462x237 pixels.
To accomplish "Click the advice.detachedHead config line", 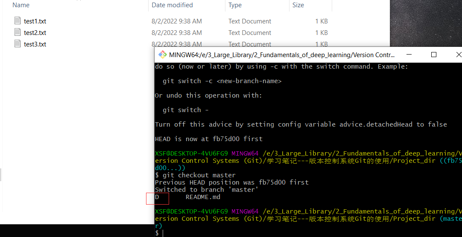I will point(301,124).
